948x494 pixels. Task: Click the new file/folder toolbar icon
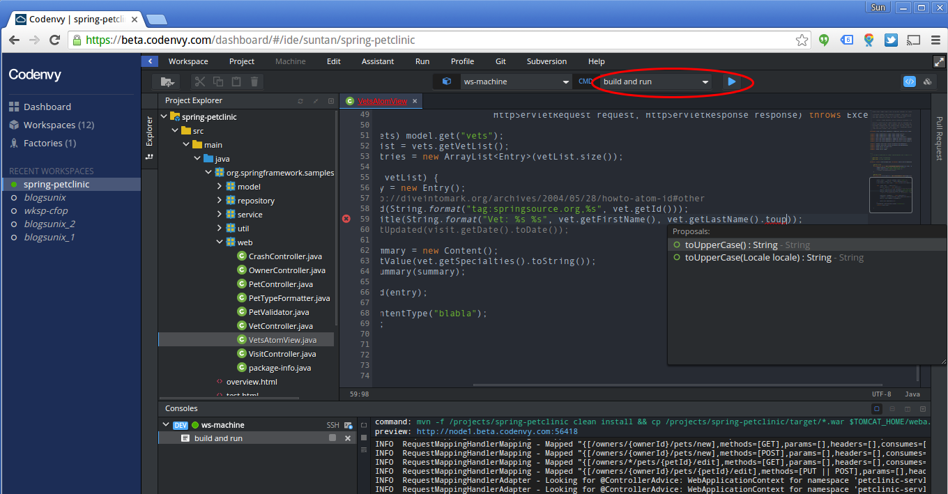pos(167,82)
